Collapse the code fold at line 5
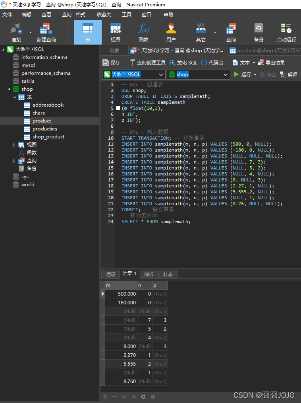 118,108
